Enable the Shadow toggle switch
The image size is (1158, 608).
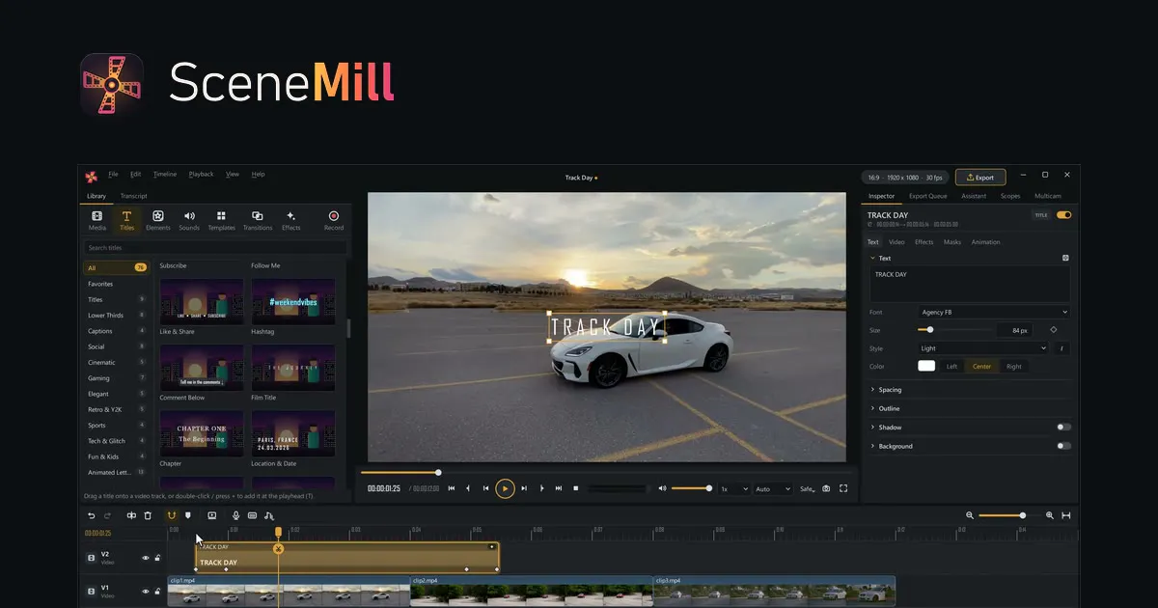coord(1063,427)
